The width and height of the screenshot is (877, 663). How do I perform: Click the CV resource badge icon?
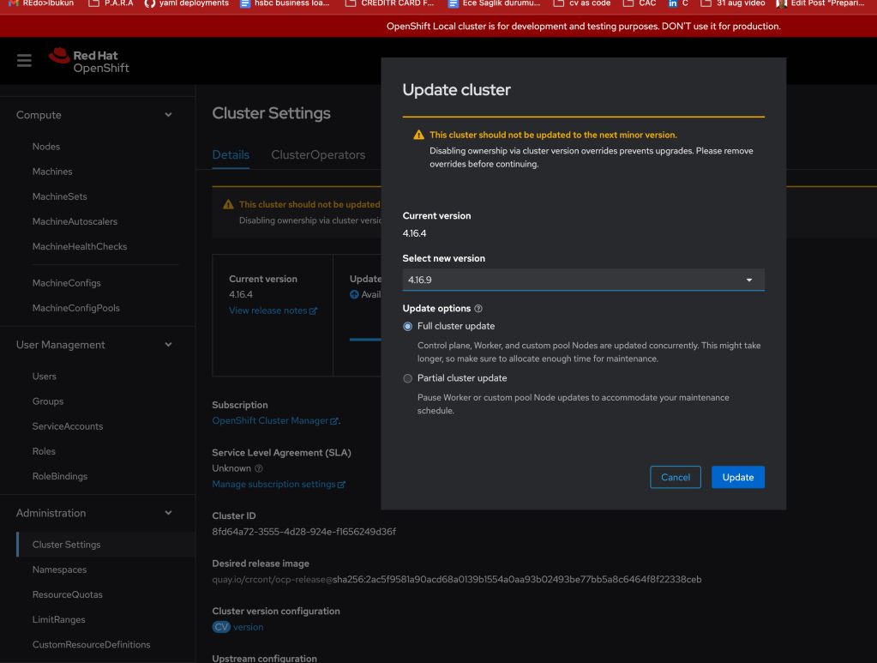point(221,627)
